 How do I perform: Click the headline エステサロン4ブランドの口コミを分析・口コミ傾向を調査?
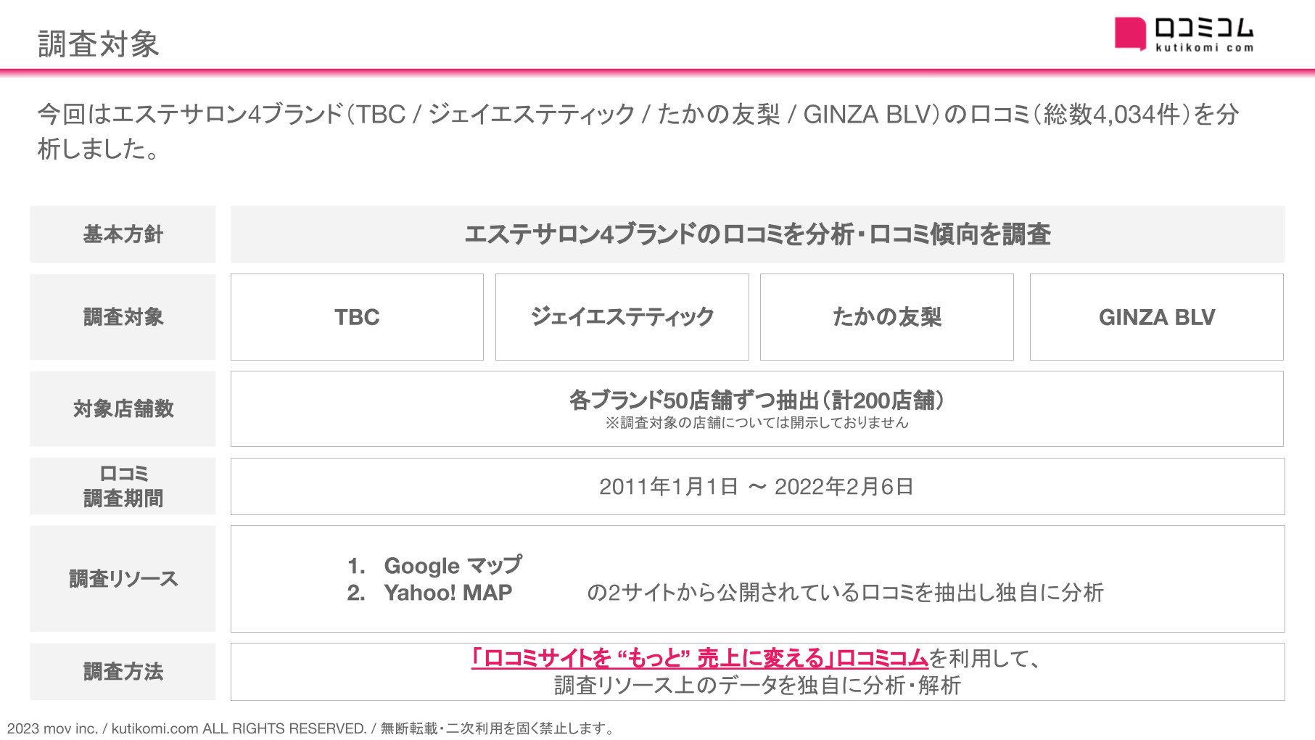[757, 234]
